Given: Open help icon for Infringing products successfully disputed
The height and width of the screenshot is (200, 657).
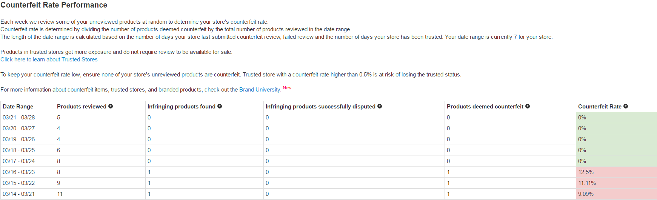Looking at the screenshot, I should (380, 107).
